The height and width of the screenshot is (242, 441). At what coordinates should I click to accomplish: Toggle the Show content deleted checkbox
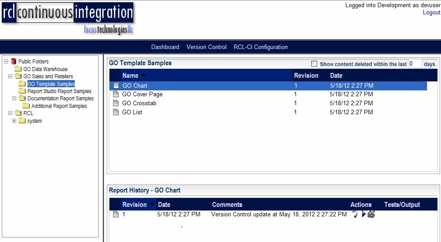point(314,64)
